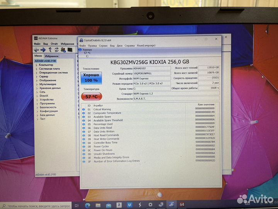Click the AIDA64 back arrow icon
278x209 pixels.
pos(37,50)
